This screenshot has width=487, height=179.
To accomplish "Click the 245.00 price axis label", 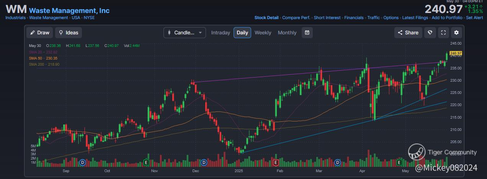I will 457,43.
